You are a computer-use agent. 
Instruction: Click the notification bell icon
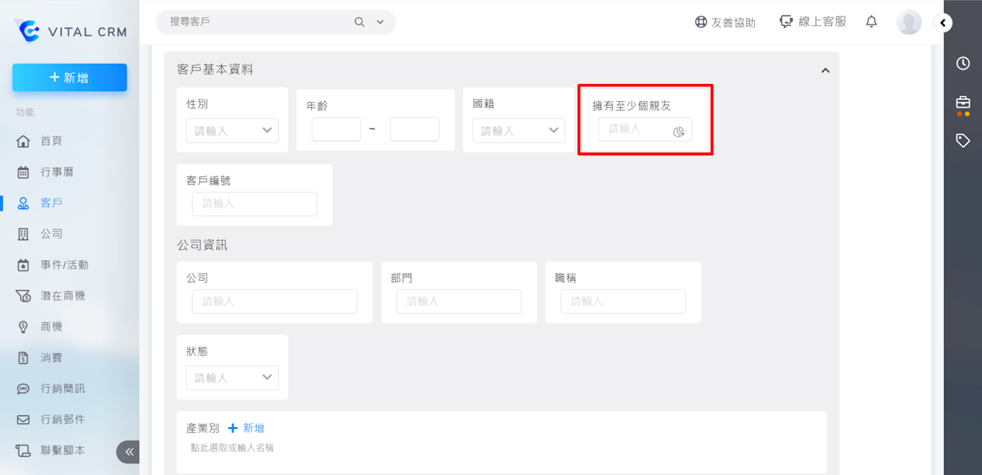pos(871,22)
